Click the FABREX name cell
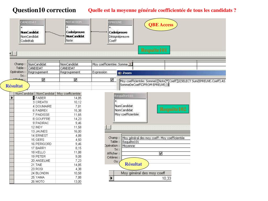 [x=45, y=111]
